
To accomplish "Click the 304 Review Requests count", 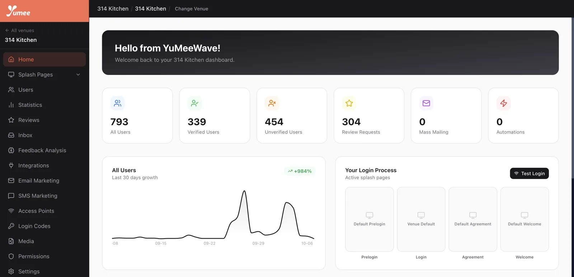I will [351, 122].
